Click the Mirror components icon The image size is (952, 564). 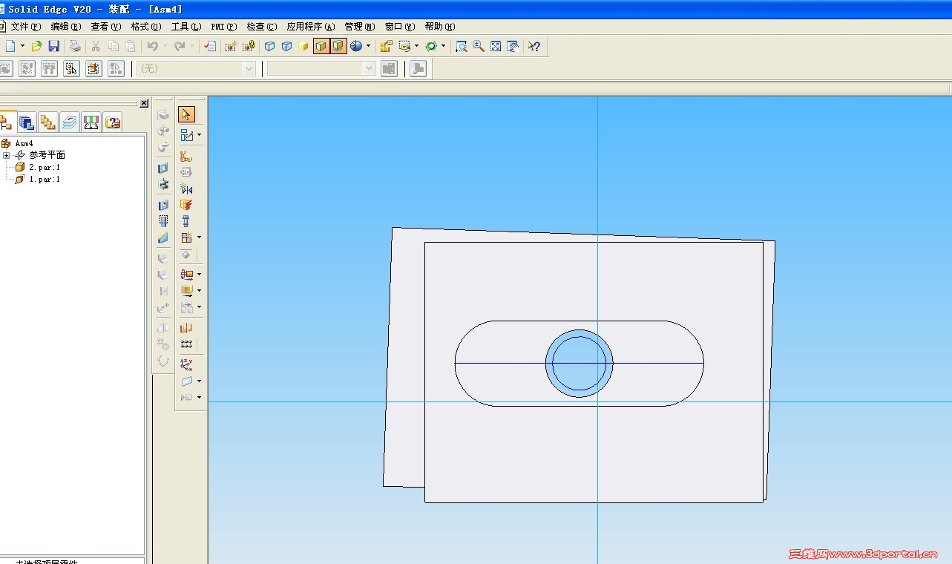point(186,188)
